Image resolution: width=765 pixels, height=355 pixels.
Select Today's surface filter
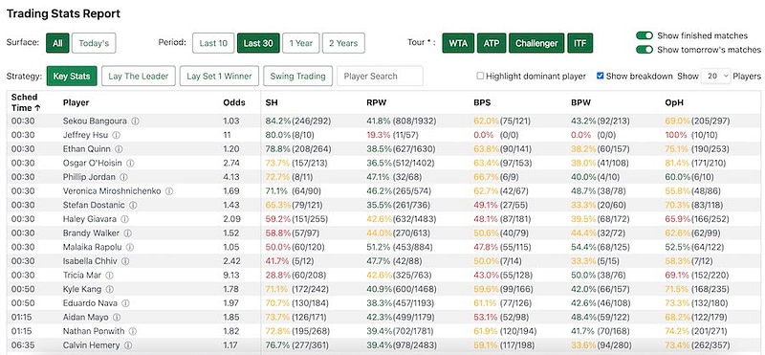[x=94, y=43]
